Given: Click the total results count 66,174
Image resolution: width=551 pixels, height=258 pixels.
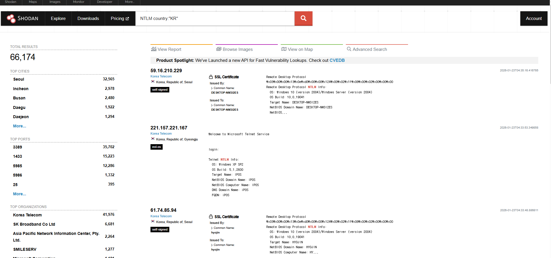Looking at the screenshot, I should click(23, 57).
